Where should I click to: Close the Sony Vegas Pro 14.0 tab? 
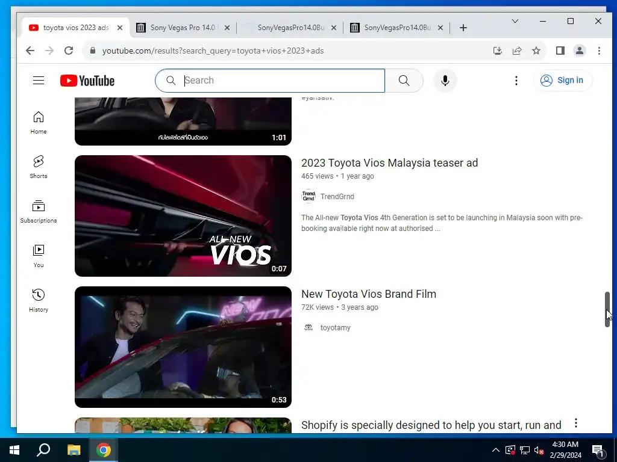pyautogui.click(x=227, y=28)
